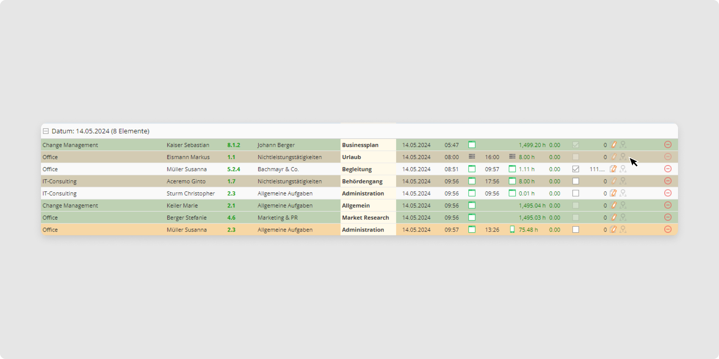Click the user assignment icon in Sturm Christopher row

pyautogui.click(x=623, y=193)
